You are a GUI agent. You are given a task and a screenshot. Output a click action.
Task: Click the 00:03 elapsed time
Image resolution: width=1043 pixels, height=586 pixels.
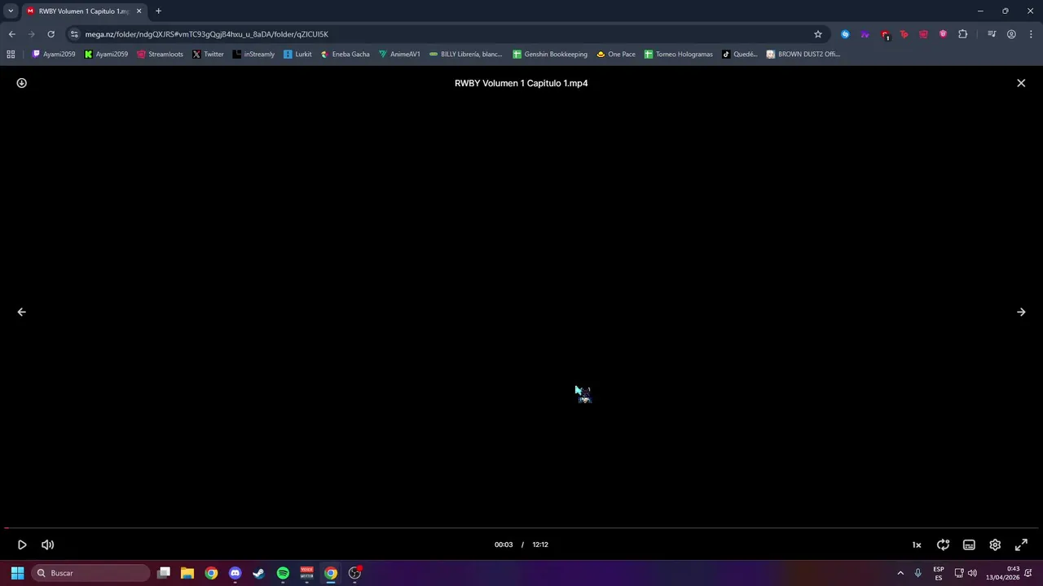(x=504, y=544)
